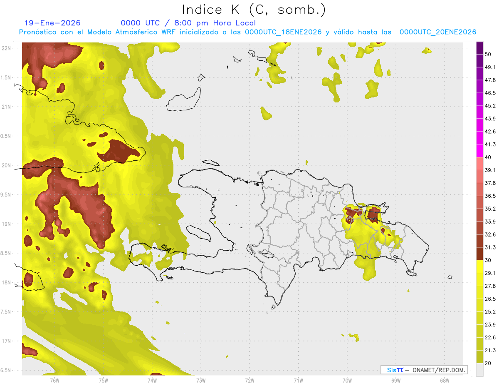Click the legend value "41.3"
The width and height of the screenshot is (499, 386).
(490, 144)
